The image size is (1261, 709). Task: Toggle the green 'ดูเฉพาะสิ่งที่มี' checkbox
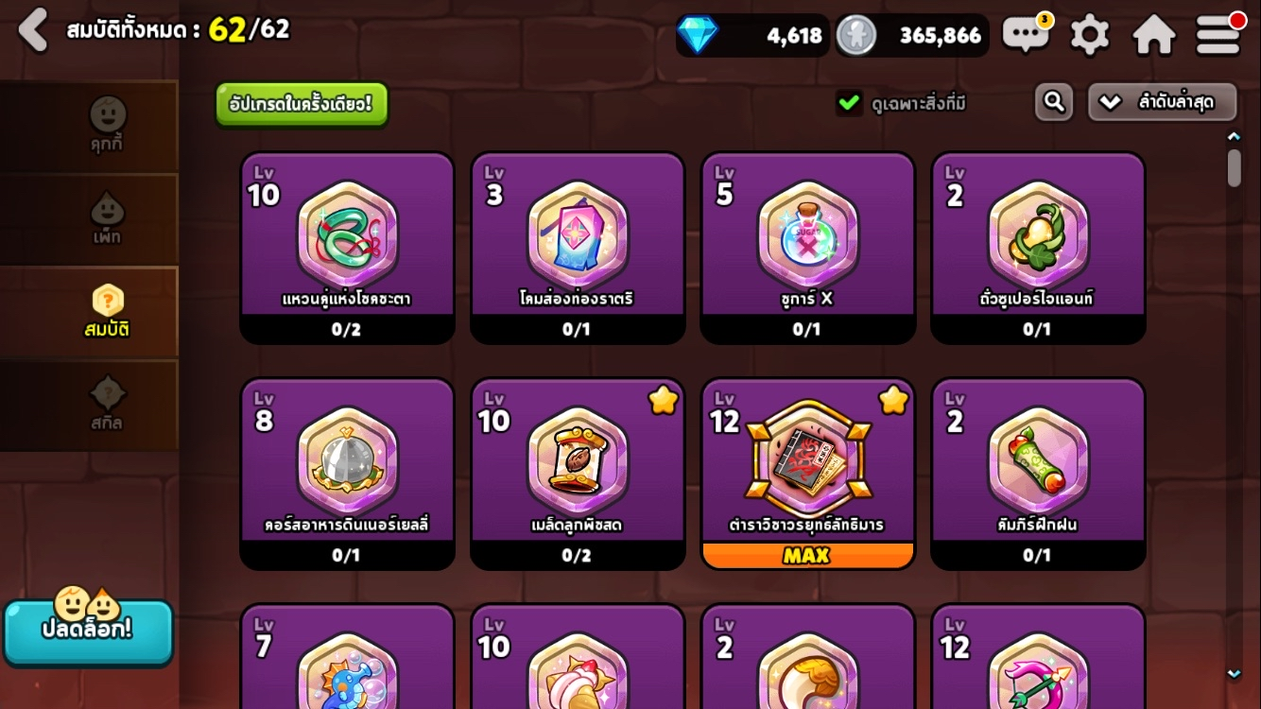(x=849, y=102)
